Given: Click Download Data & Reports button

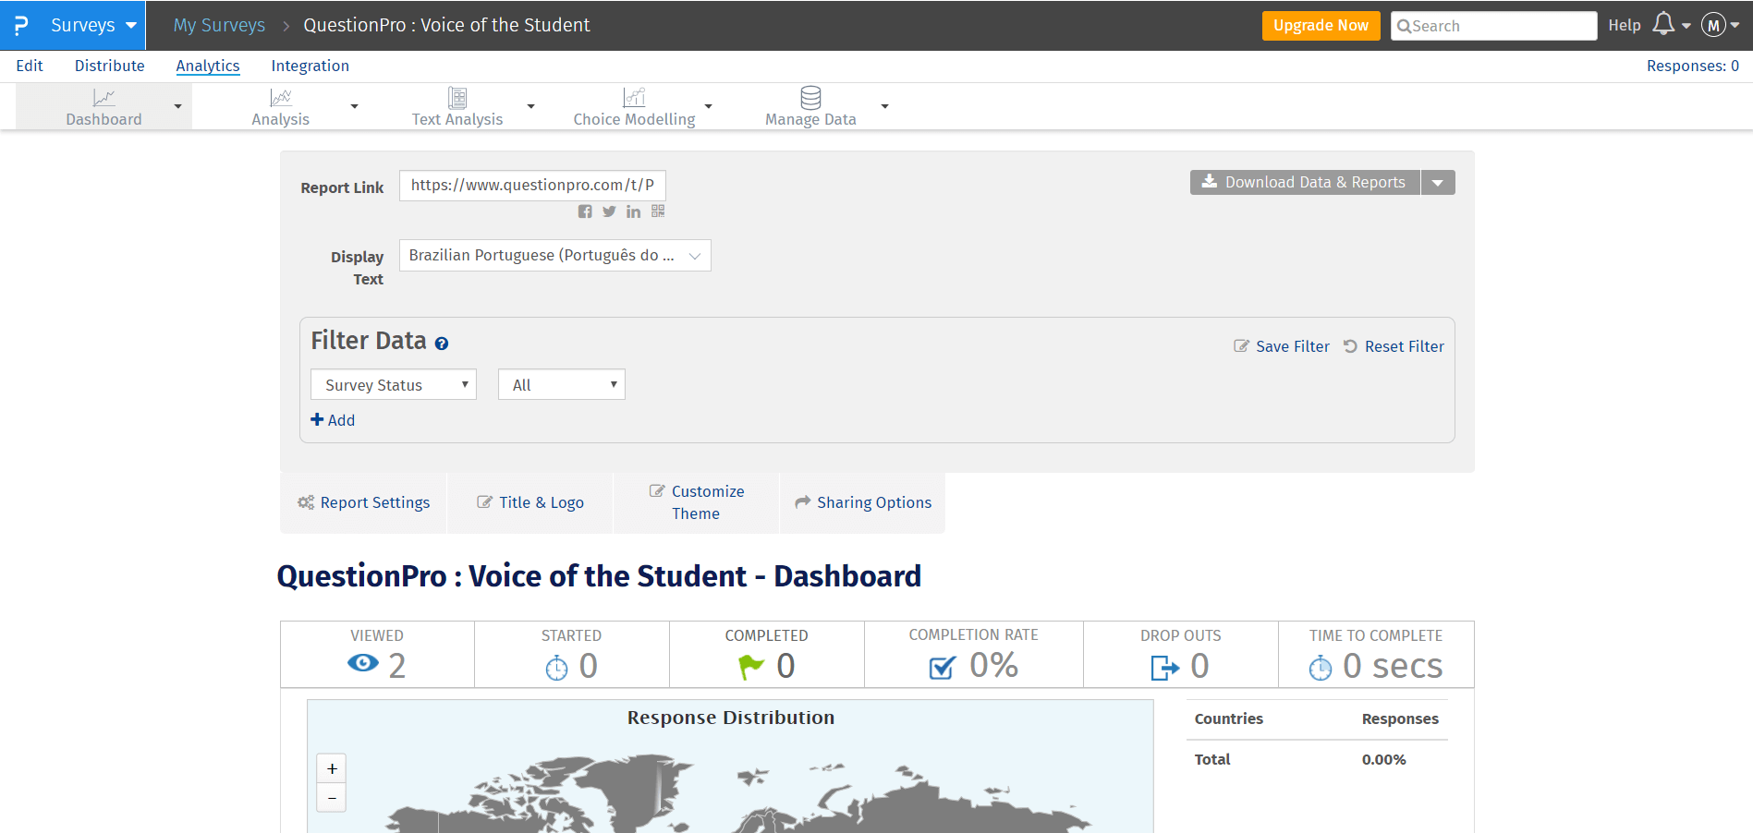Looking at the screenshot, I should (1305, 182).
